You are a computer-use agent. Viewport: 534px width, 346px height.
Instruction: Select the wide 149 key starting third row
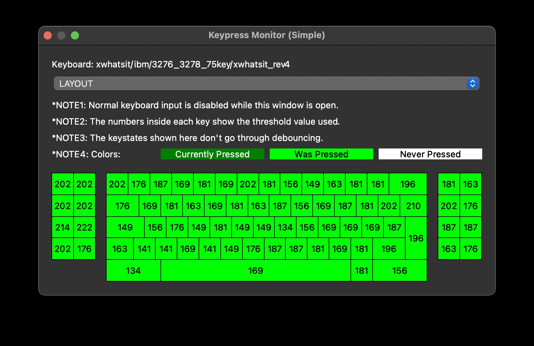pos(125,227)
